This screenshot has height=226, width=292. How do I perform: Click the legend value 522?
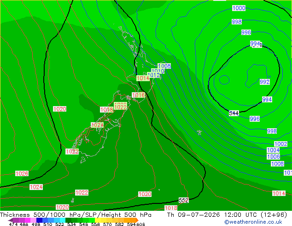59,224
